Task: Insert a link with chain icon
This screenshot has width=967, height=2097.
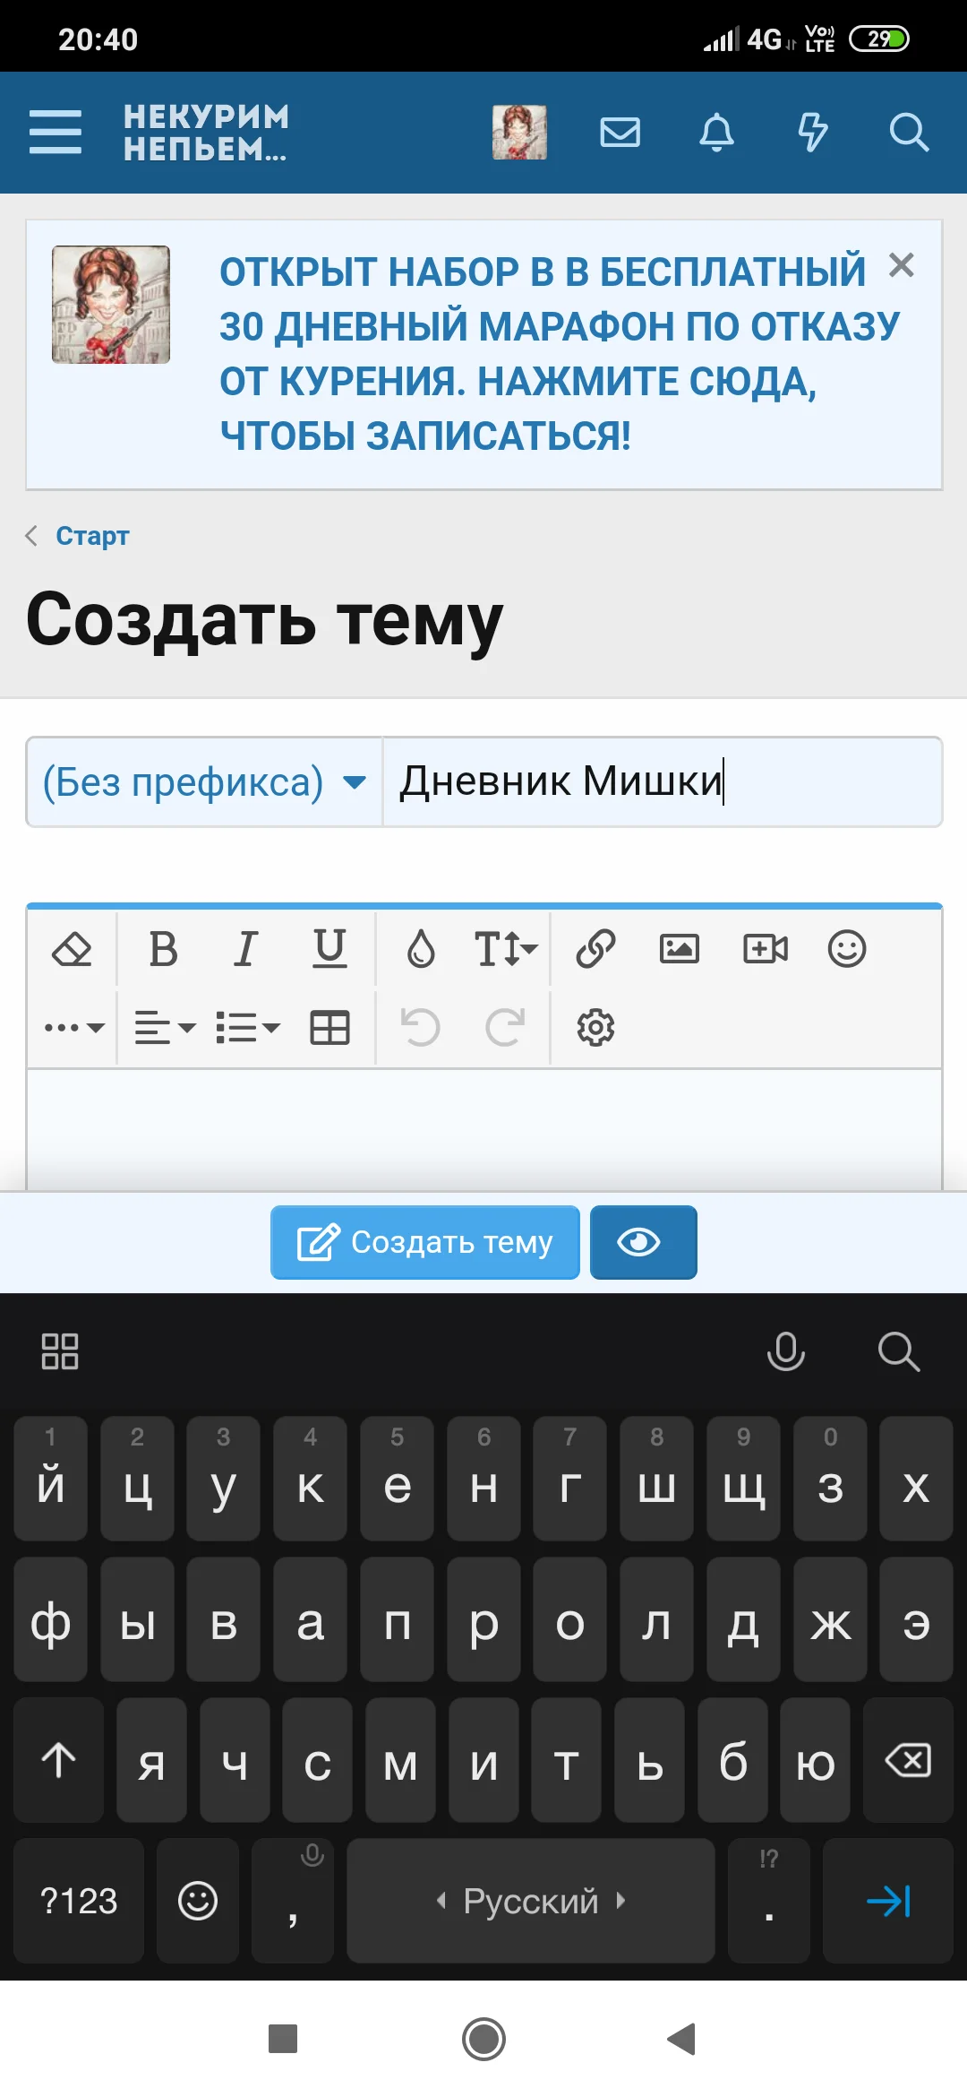Action: [595, 949]
